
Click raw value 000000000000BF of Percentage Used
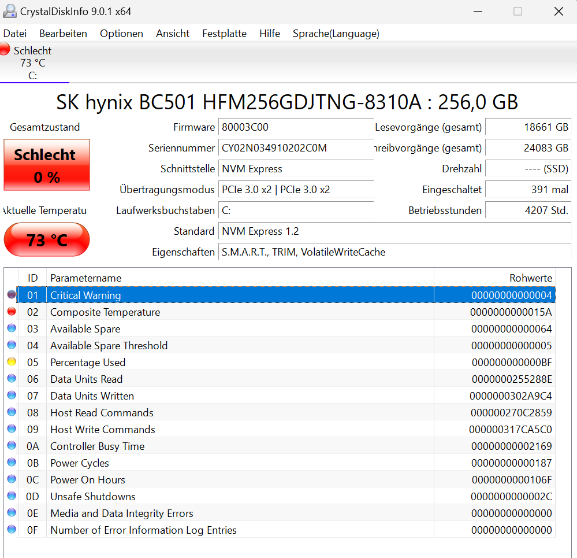pos(512,363)
